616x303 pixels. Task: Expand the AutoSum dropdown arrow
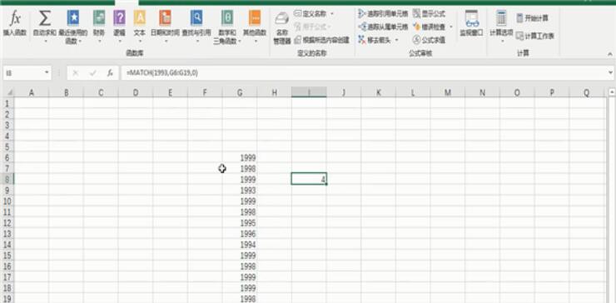point(45,41)
